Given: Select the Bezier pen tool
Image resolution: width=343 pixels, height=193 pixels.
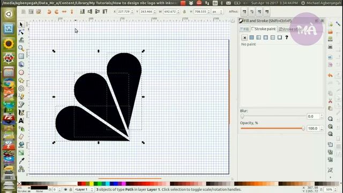Looking at the screenshot, I should [x=21, y=105].
